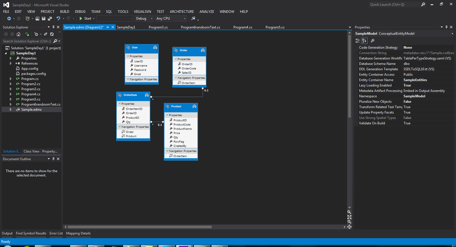The width and height of the screenshot is (456, 247).
Task: Open the VISUALSVN menu
Action: pos(142,12)
